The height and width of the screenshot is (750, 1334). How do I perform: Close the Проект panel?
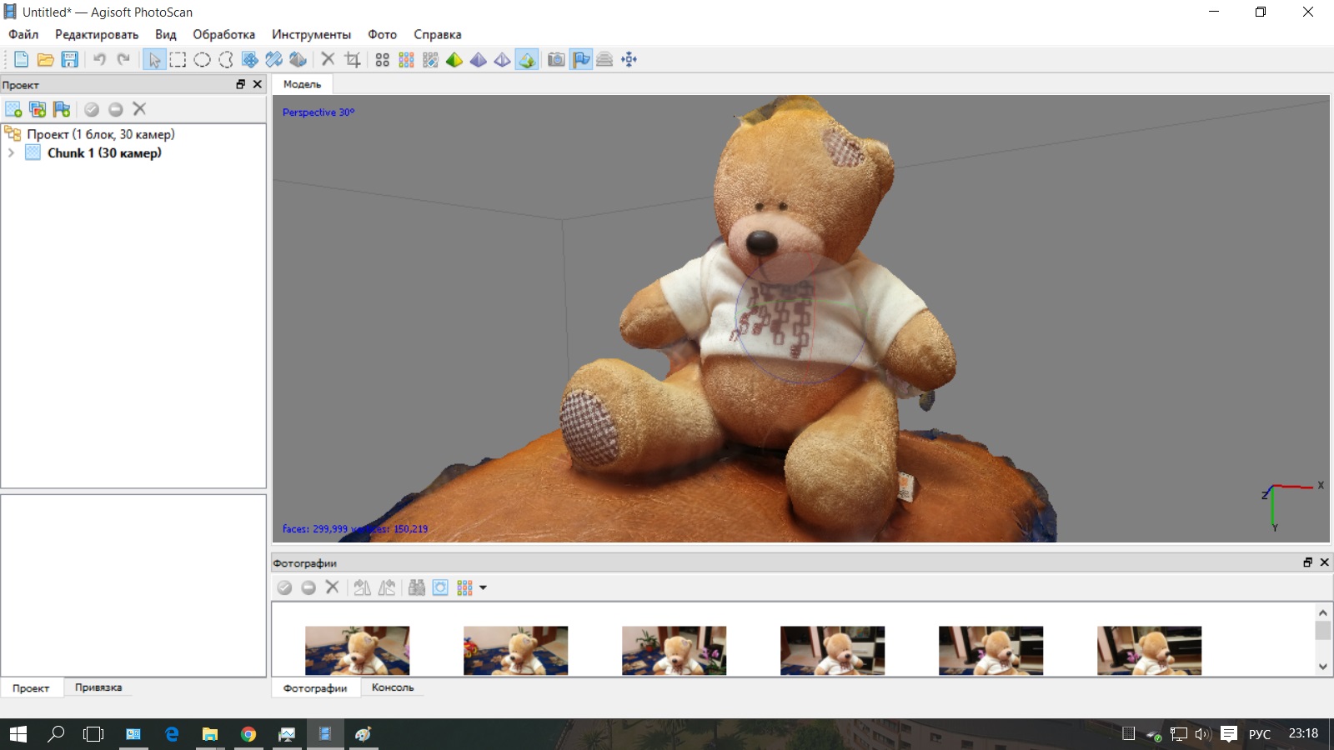258,84
